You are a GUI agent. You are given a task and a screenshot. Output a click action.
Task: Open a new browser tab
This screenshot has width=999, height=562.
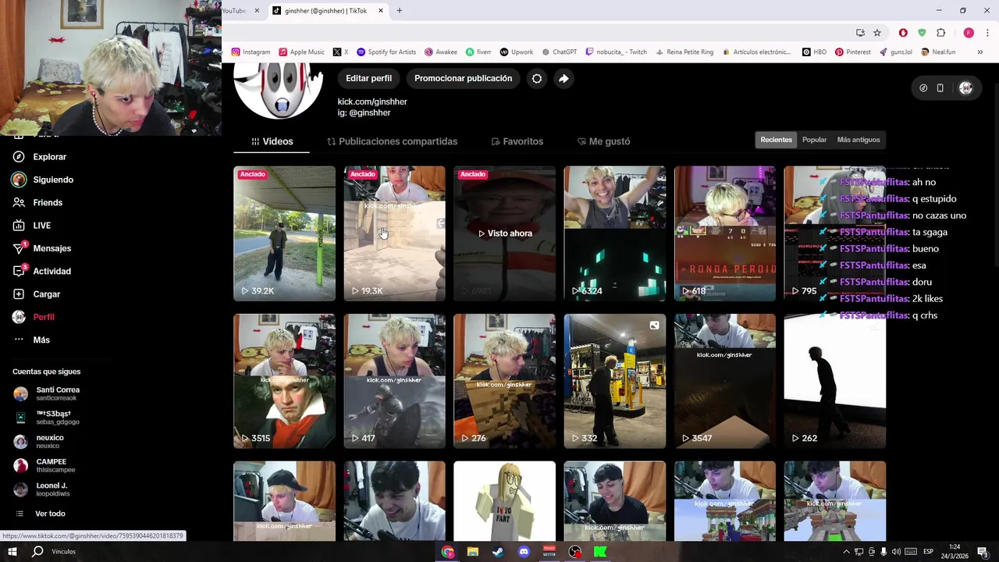click(400, 11)
